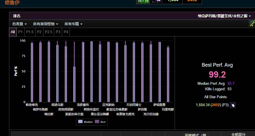The height and width of the screenshot is (136, 255).
Task: Open the 伤害量 metric dropdown
Action: pos(19,24)
